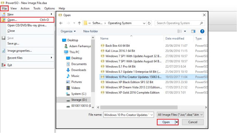
Task: Open view options dropdown arrow
Action: coord(185,31)
